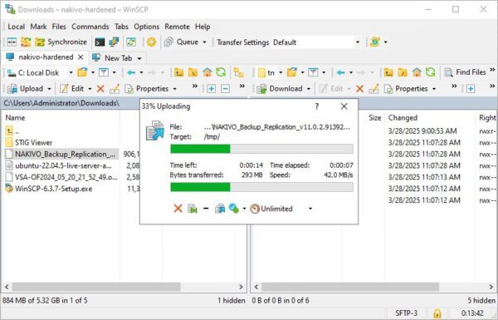
Task: Click local select files plus icon
Action: pyautogui.click(x=211, y=88)
